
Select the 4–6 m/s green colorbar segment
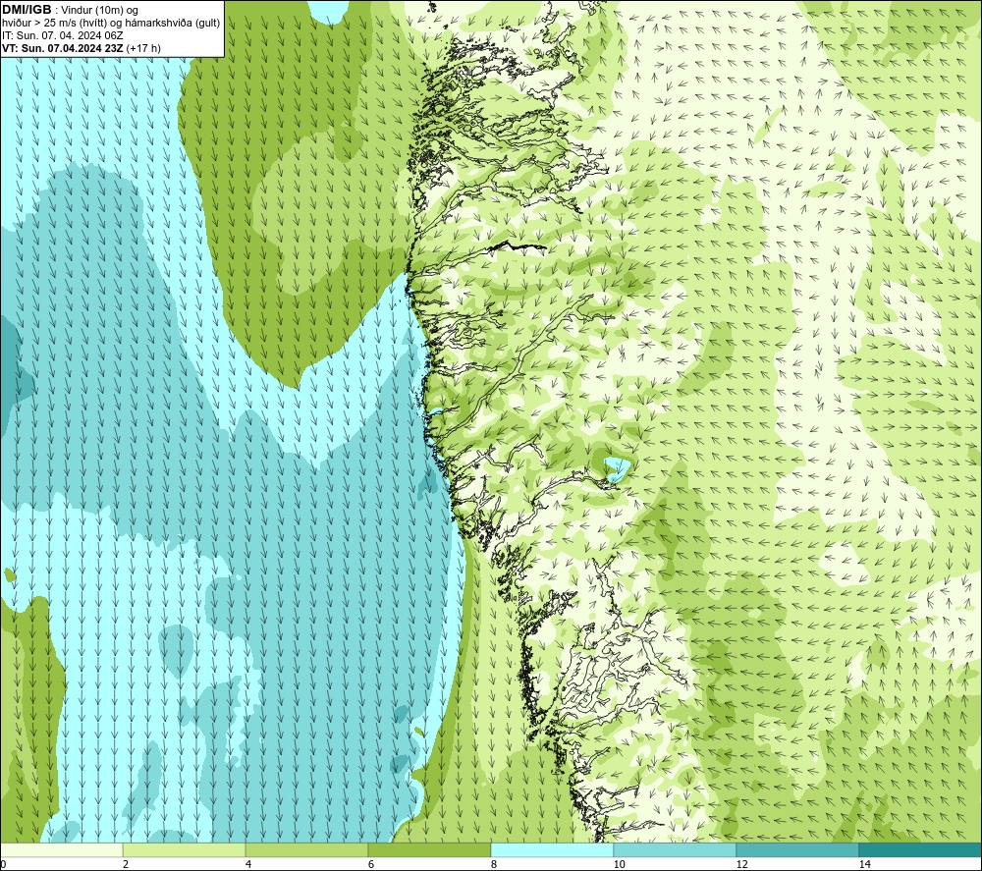click(x=306, y=849)
